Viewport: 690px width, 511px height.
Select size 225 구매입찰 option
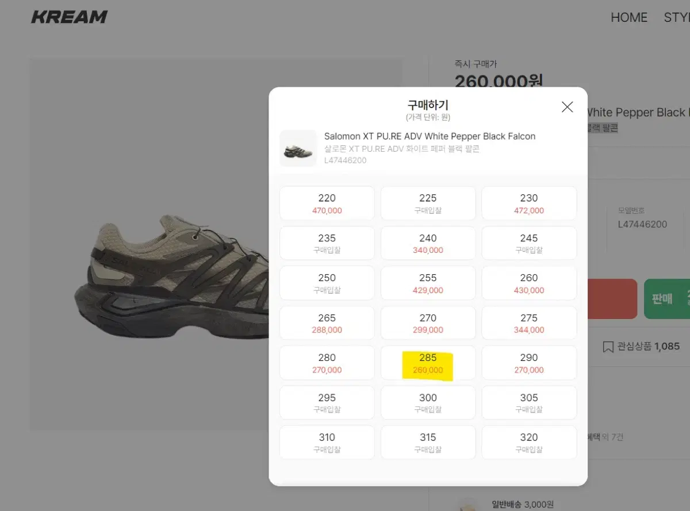[428, 203]
